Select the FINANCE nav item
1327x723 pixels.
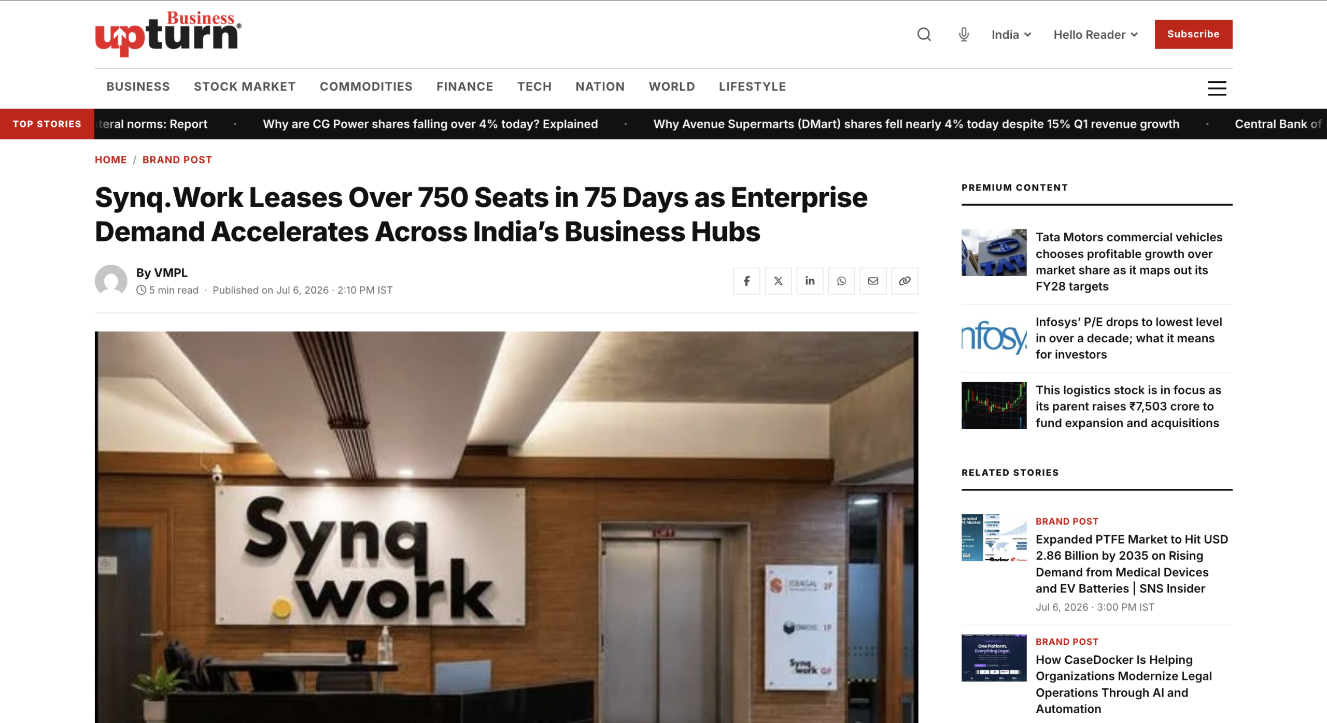[464, 86]
